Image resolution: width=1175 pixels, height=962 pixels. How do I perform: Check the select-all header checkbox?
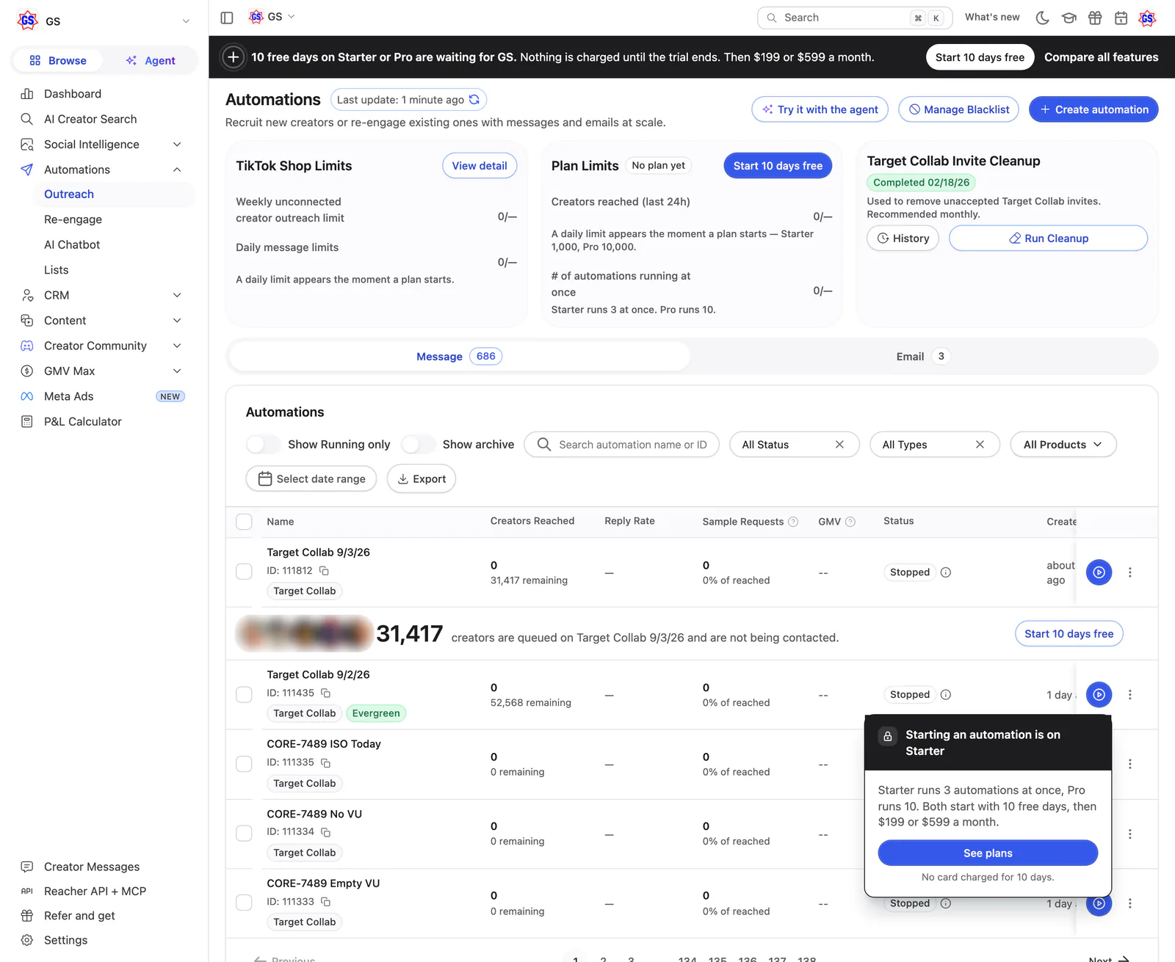tap(244, 522)
